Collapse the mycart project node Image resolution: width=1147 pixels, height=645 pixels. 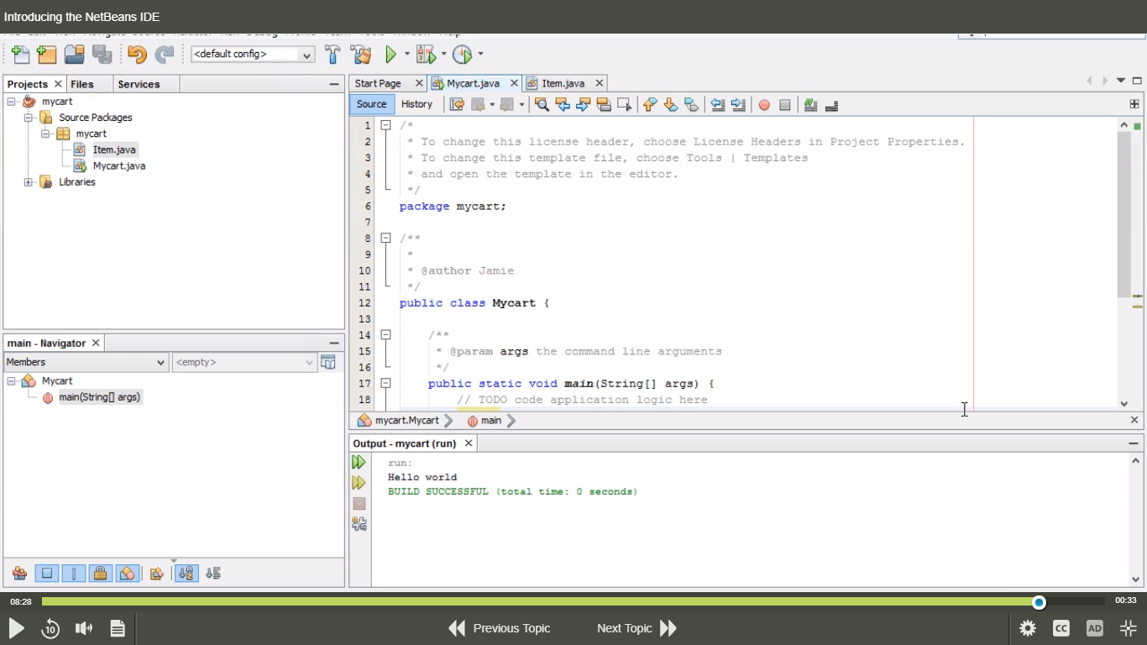point(12,101)
